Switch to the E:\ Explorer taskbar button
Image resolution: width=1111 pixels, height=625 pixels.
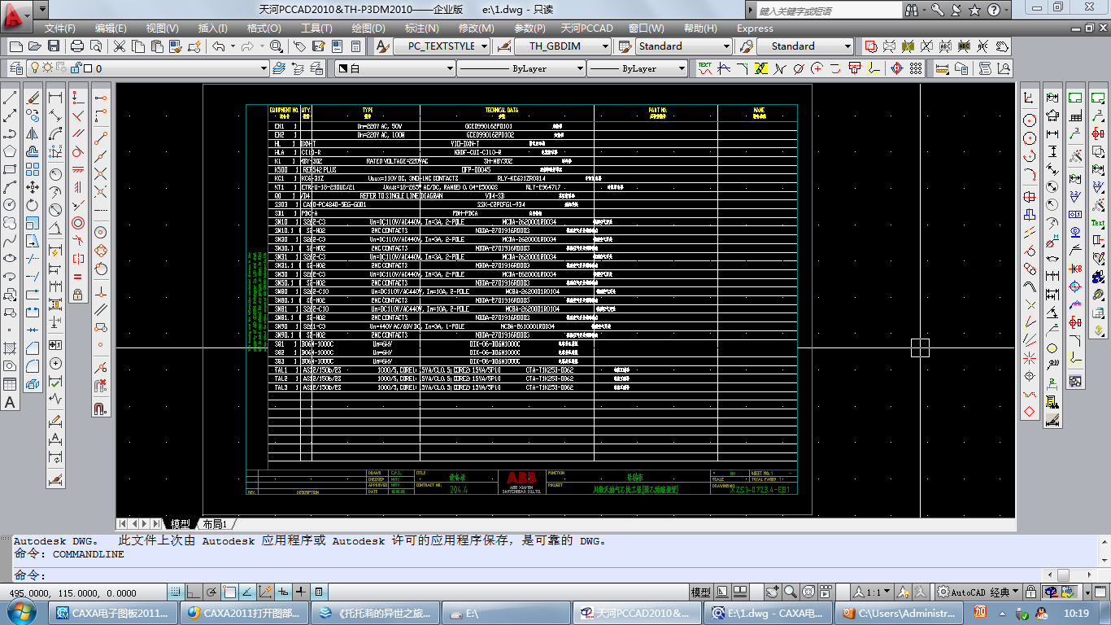click(x=503, y=613)
